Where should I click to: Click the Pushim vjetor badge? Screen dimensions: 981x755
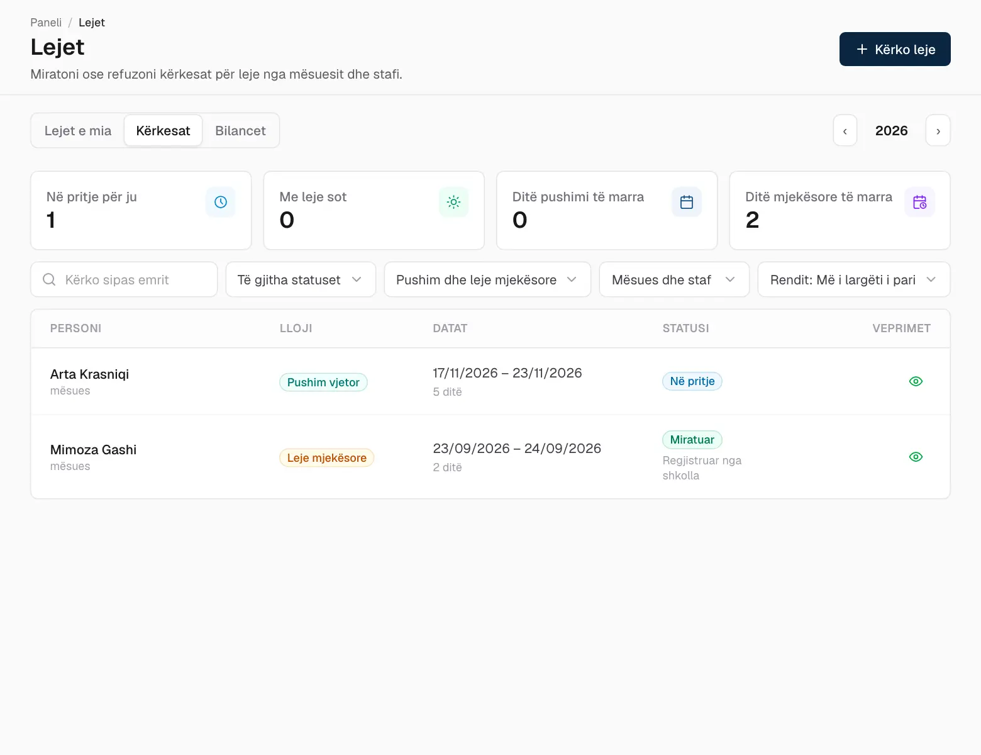tap(323, 383)
